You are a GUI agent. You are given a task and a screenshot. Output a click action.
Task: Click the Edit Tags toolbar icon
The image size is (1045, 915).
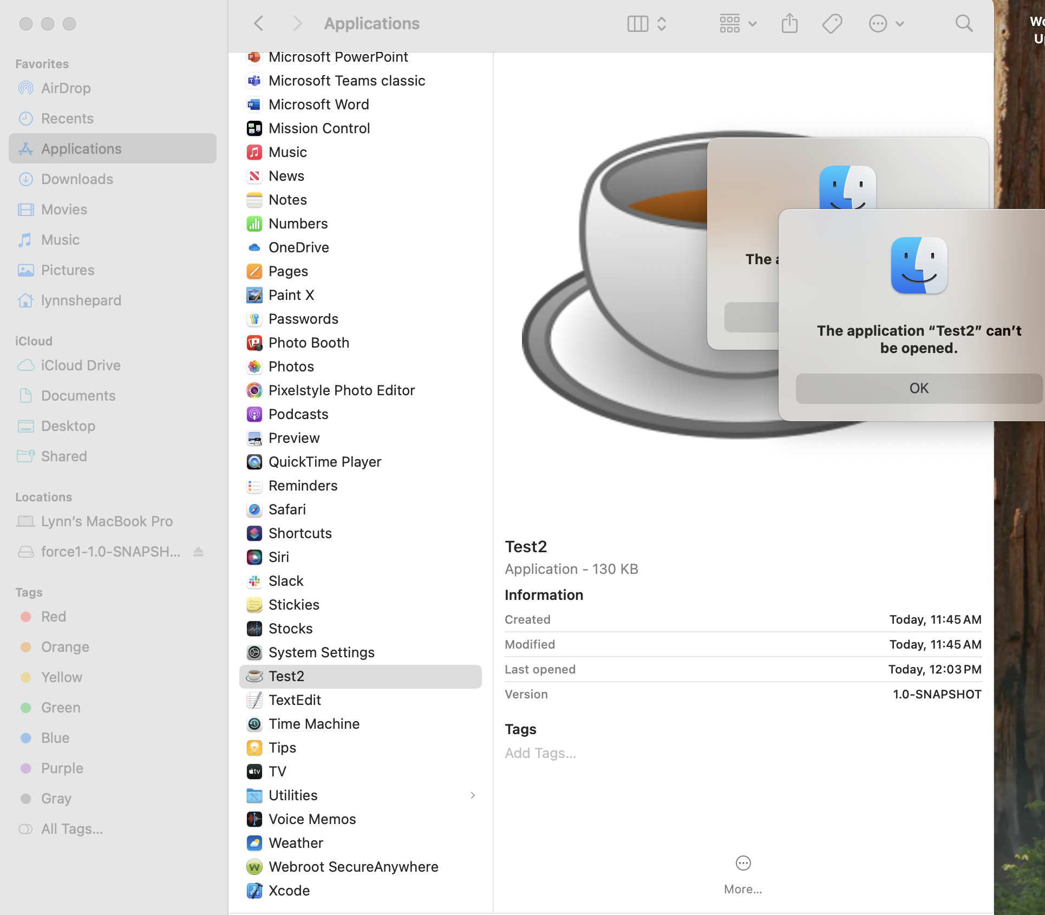[x=832, y=23]
